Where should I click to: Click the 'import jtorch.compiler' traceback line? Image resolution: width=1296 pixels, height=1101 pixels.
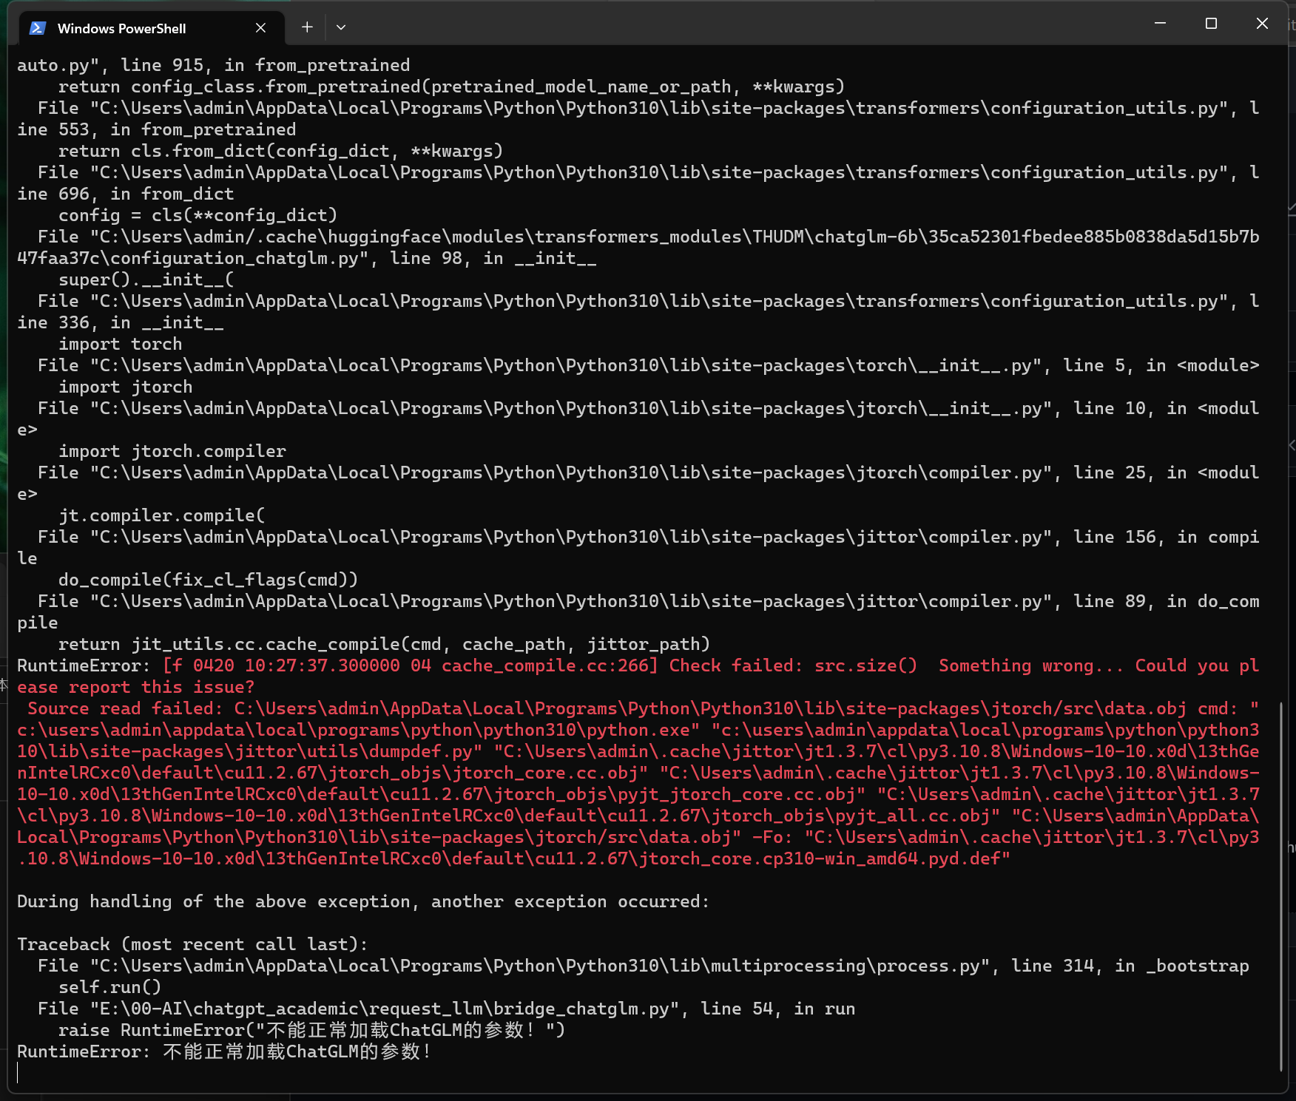click(x=172, y=450)
